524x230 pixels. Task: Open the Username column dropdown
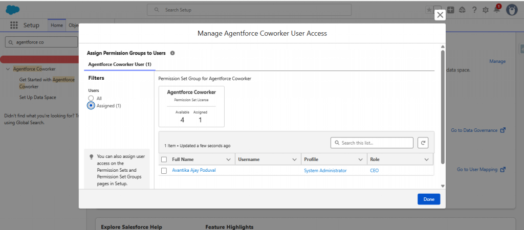coord(294,159)
